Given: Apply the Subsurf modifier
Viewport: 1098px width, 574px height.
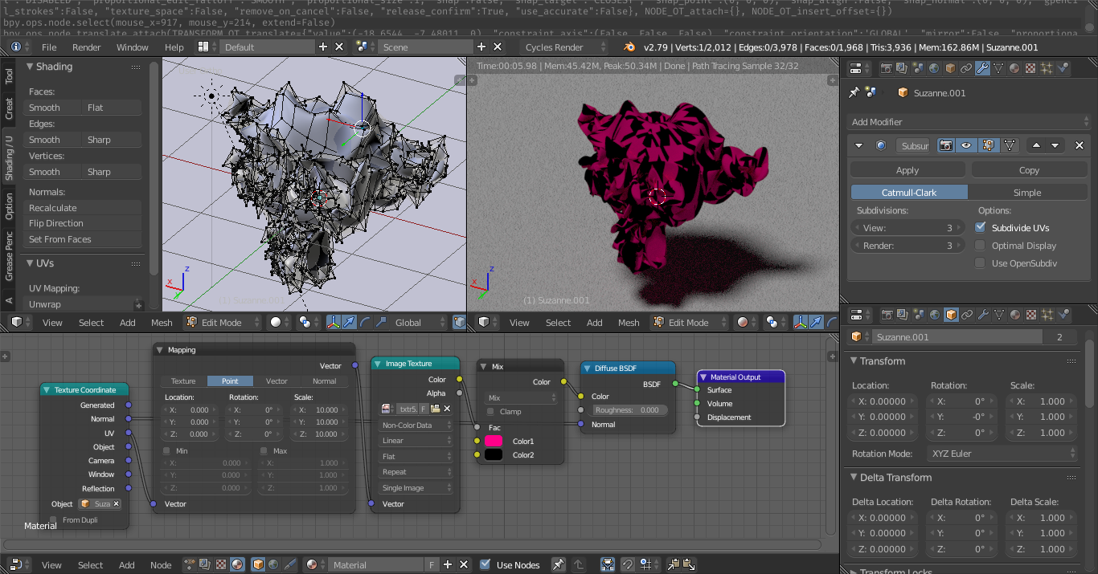Looking at the screenshot, I should (x=907, y=170).
